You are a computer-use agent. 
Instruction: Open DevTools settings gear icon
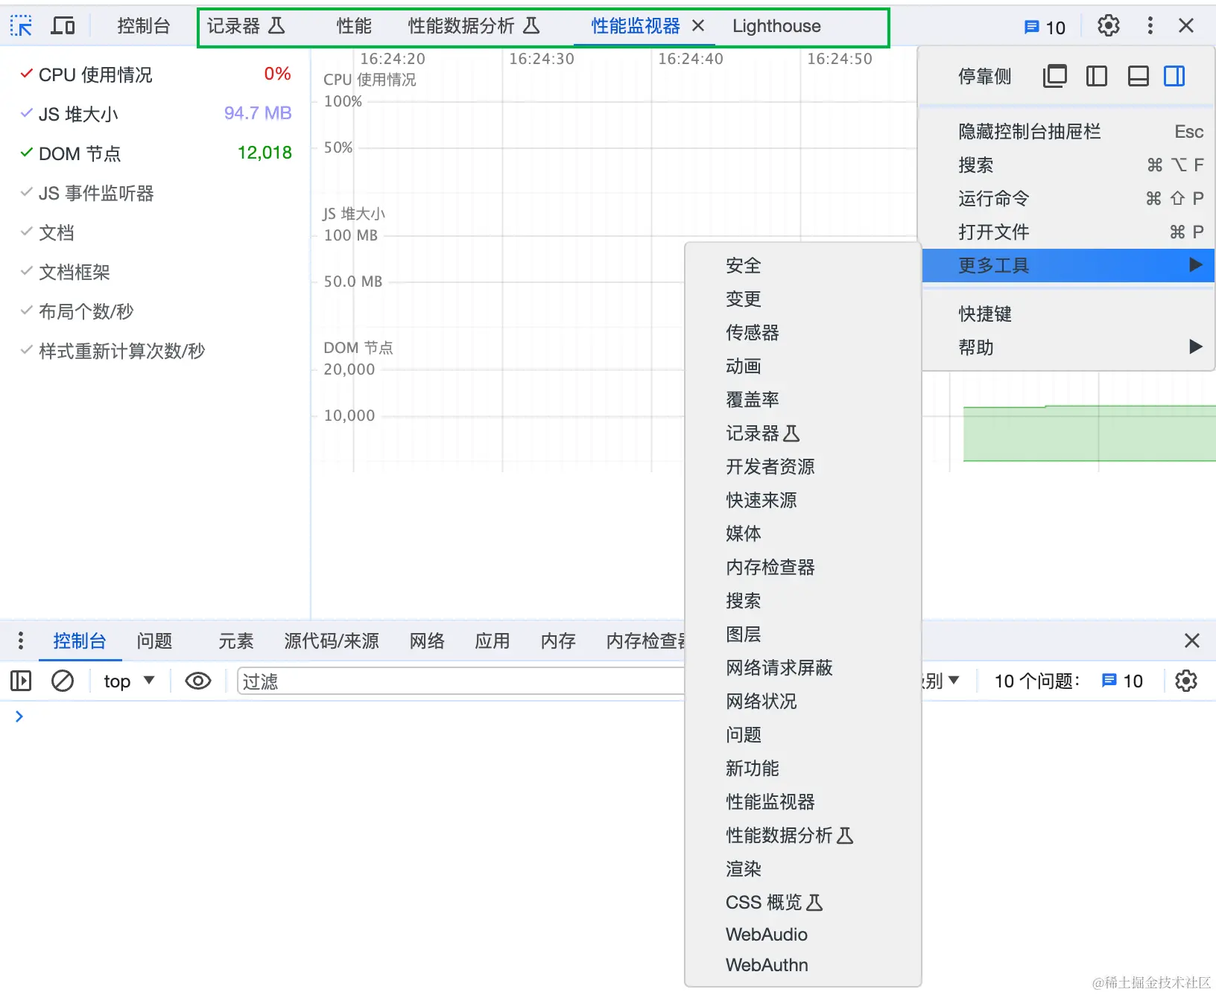coord(1108,26)
